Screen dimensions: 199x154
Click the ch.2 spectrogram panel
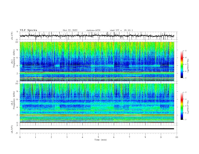(x=97, y=103)
